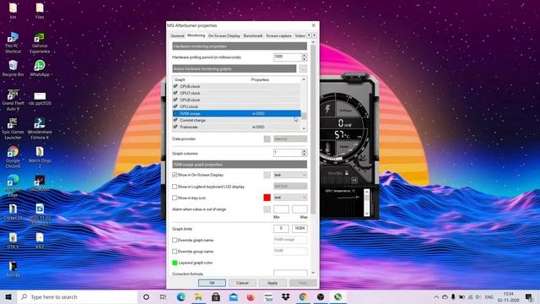Enable Show in tray icon checkbox
This screenshot has width=540, height=304.
(x=175, y=198)
